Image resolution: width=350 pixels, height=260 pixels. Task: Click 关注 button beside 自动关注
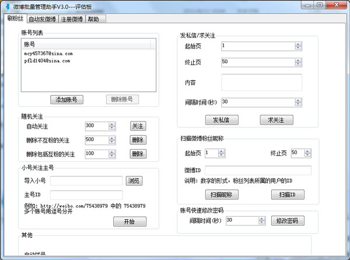point(138,126)
